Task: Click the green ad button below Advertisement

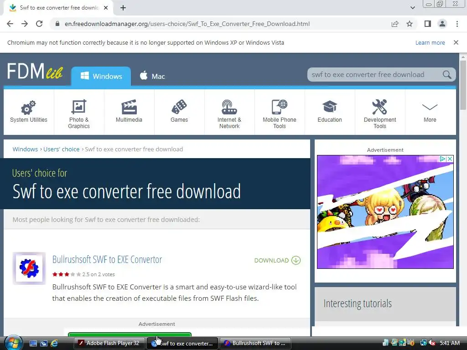Action: pyautogui.click(x=130, y=335)
